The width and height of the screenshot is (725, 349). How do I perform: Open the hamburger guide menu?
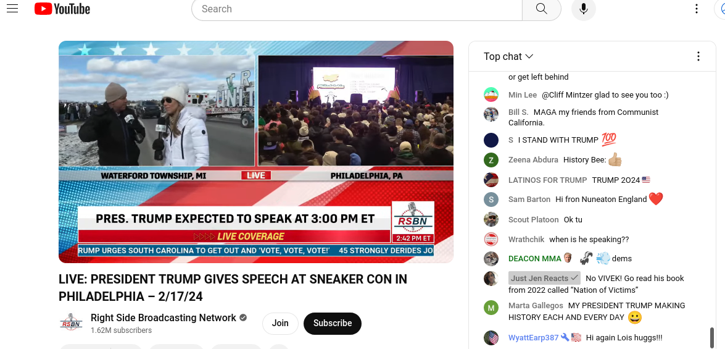tap(12, 8)
